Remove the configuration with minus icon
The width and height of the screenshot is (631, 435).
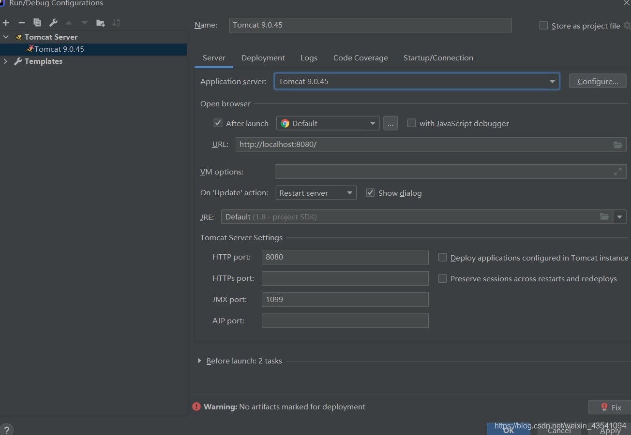[21, 23]
